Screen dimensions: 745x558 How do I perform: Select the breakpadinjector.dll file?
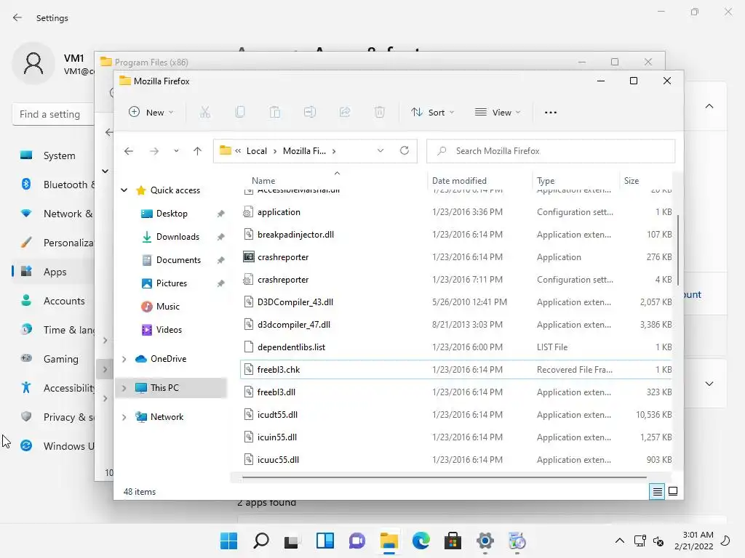click(455, 235)
